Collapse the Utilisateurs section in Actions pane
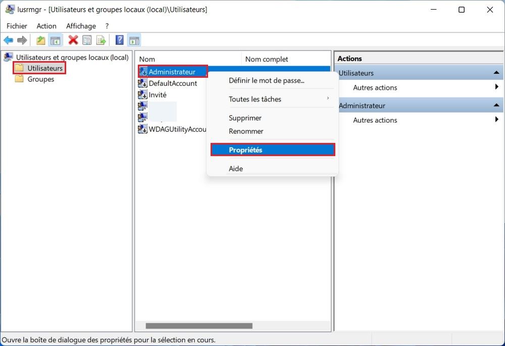Viewport: 505px width, 346px height. tap(496, 73)
